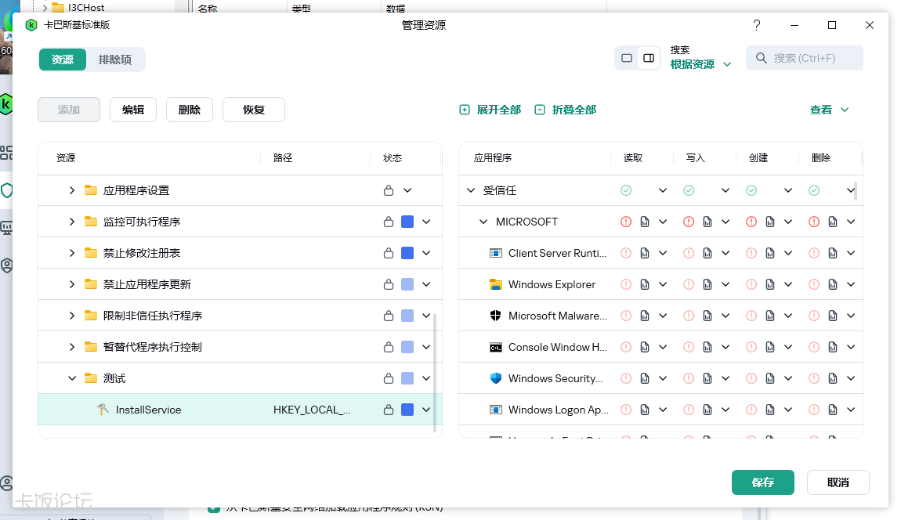Open the 根据资源 search scope dropdown
The height and width of the screenshot is (520, 901).
tap(700, 64)
